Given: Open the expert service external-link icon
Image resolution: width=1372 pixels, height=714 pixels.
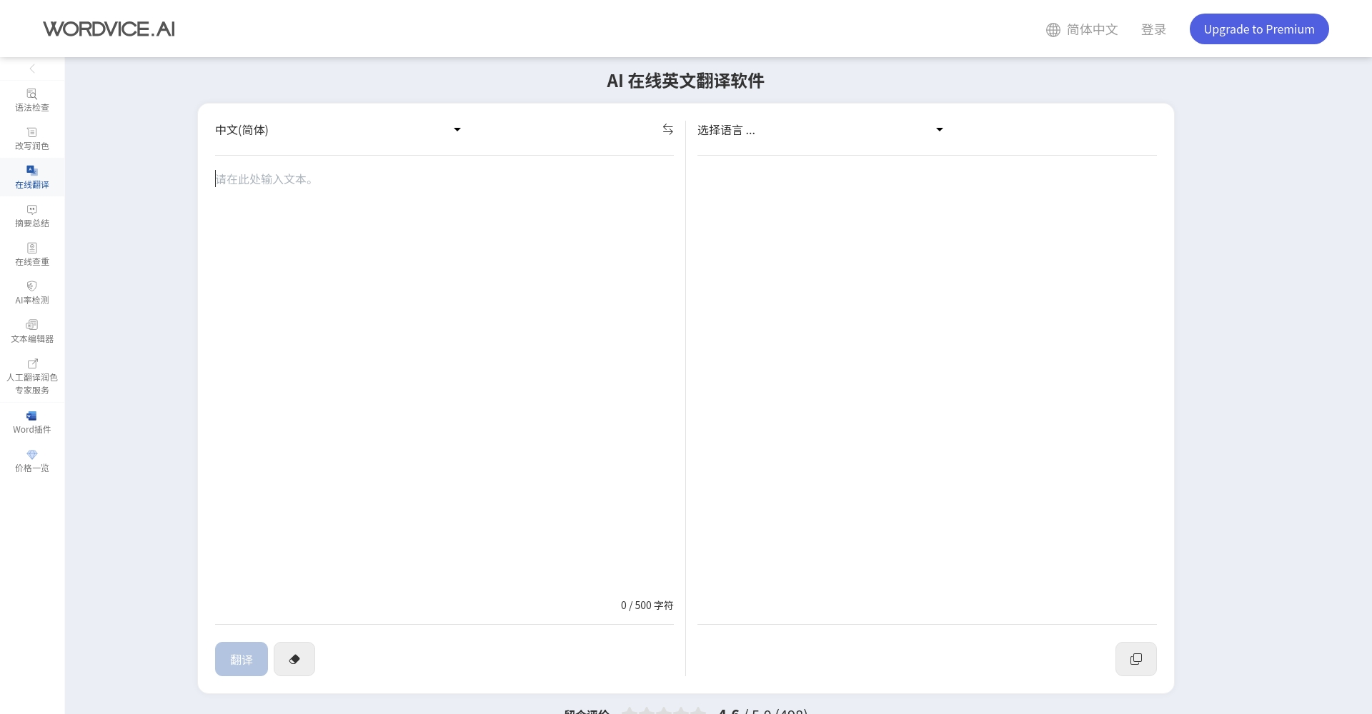Looking at the screenshot, I should [32, 363].
